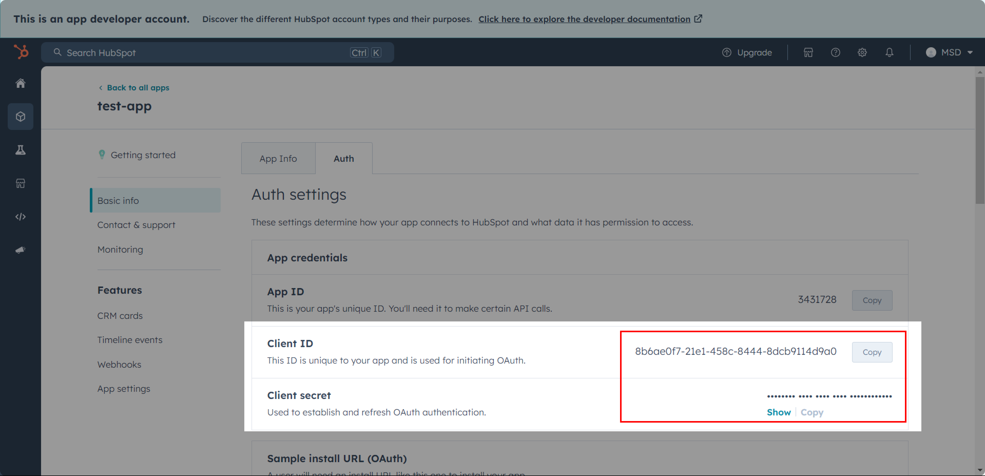Open the Apps cube icon in sidebar
985x476 pixels.
pos(21,116)
